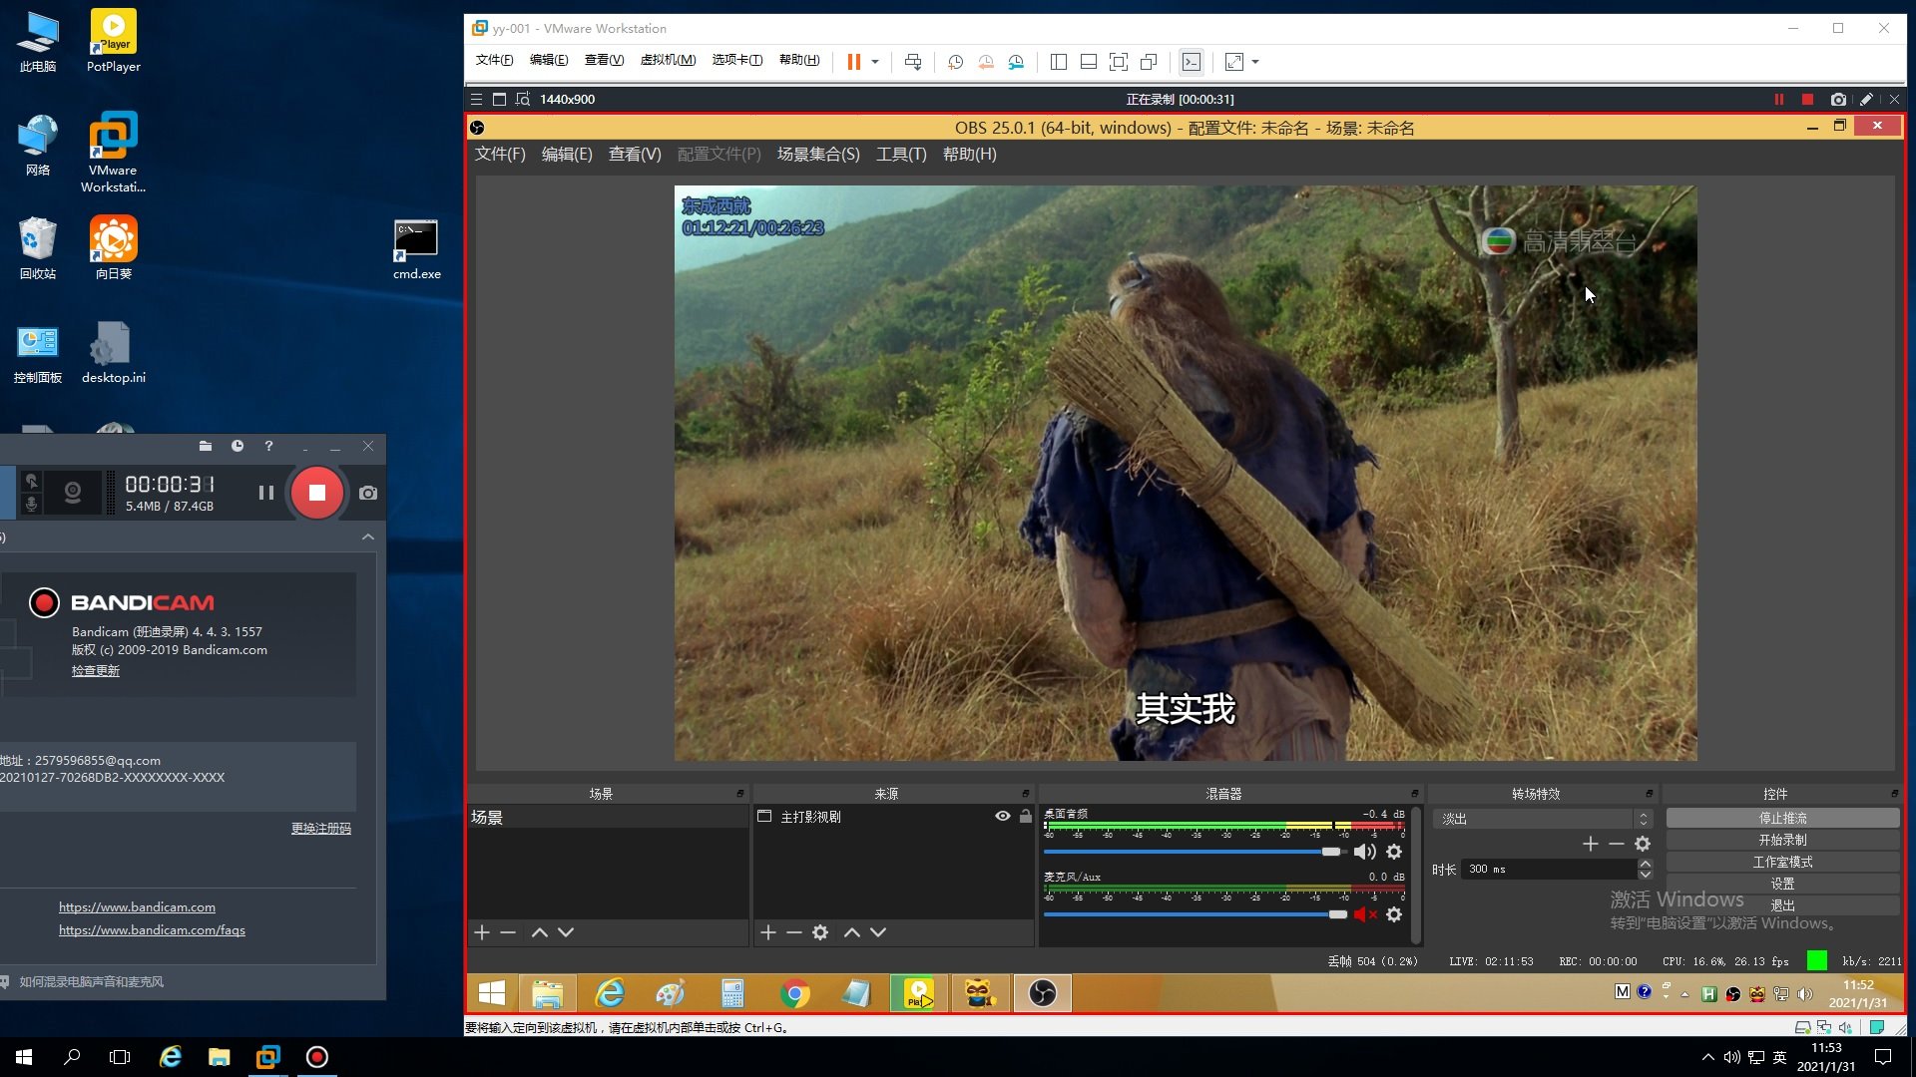The image size is (1916, 1077).
Task: Click the draw pencil icon on overlay bar
Action: 1866,99
